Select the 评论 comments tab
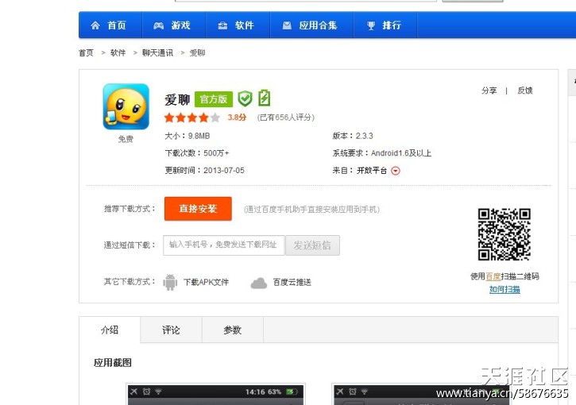The width and height of the screenshot is (576, 405). pyautogui.click(x=171, y=330)
